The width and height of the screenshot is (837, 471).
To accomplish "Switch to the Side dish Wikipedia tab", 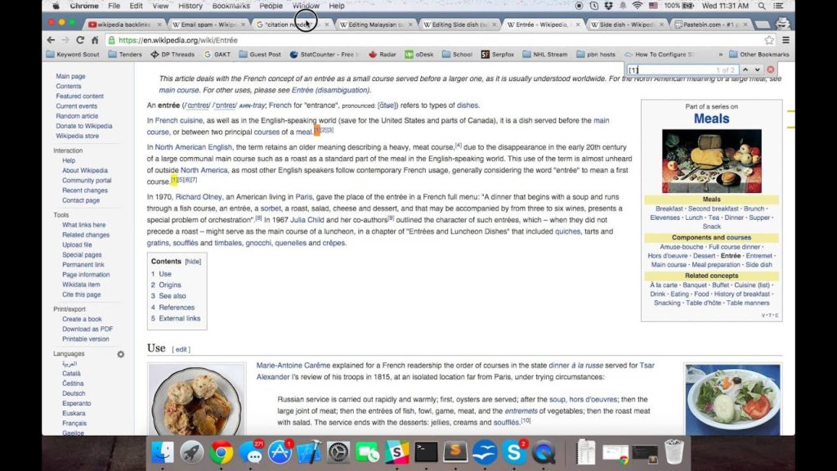I will click(x=626, y=25).
